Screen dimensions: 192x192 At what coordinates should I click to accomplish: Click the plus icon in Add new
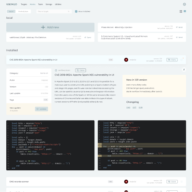pyautogui.click(x=43, y=27)
